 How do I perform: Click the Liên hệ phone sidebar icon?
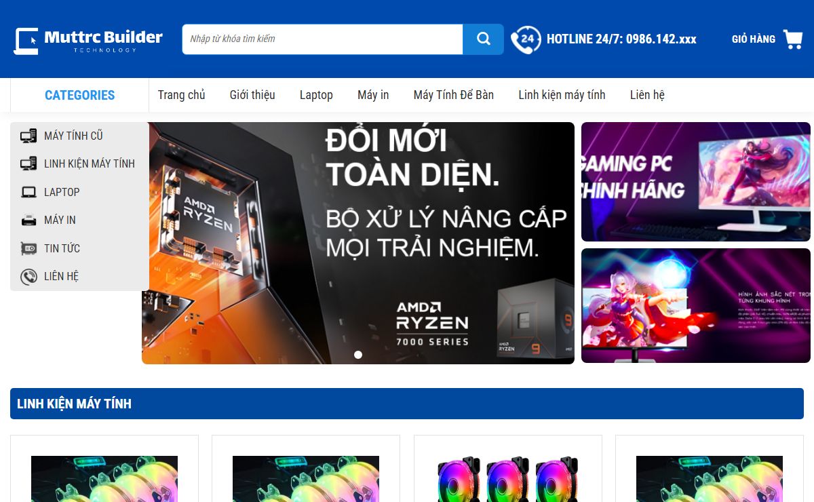click(28, 276)
